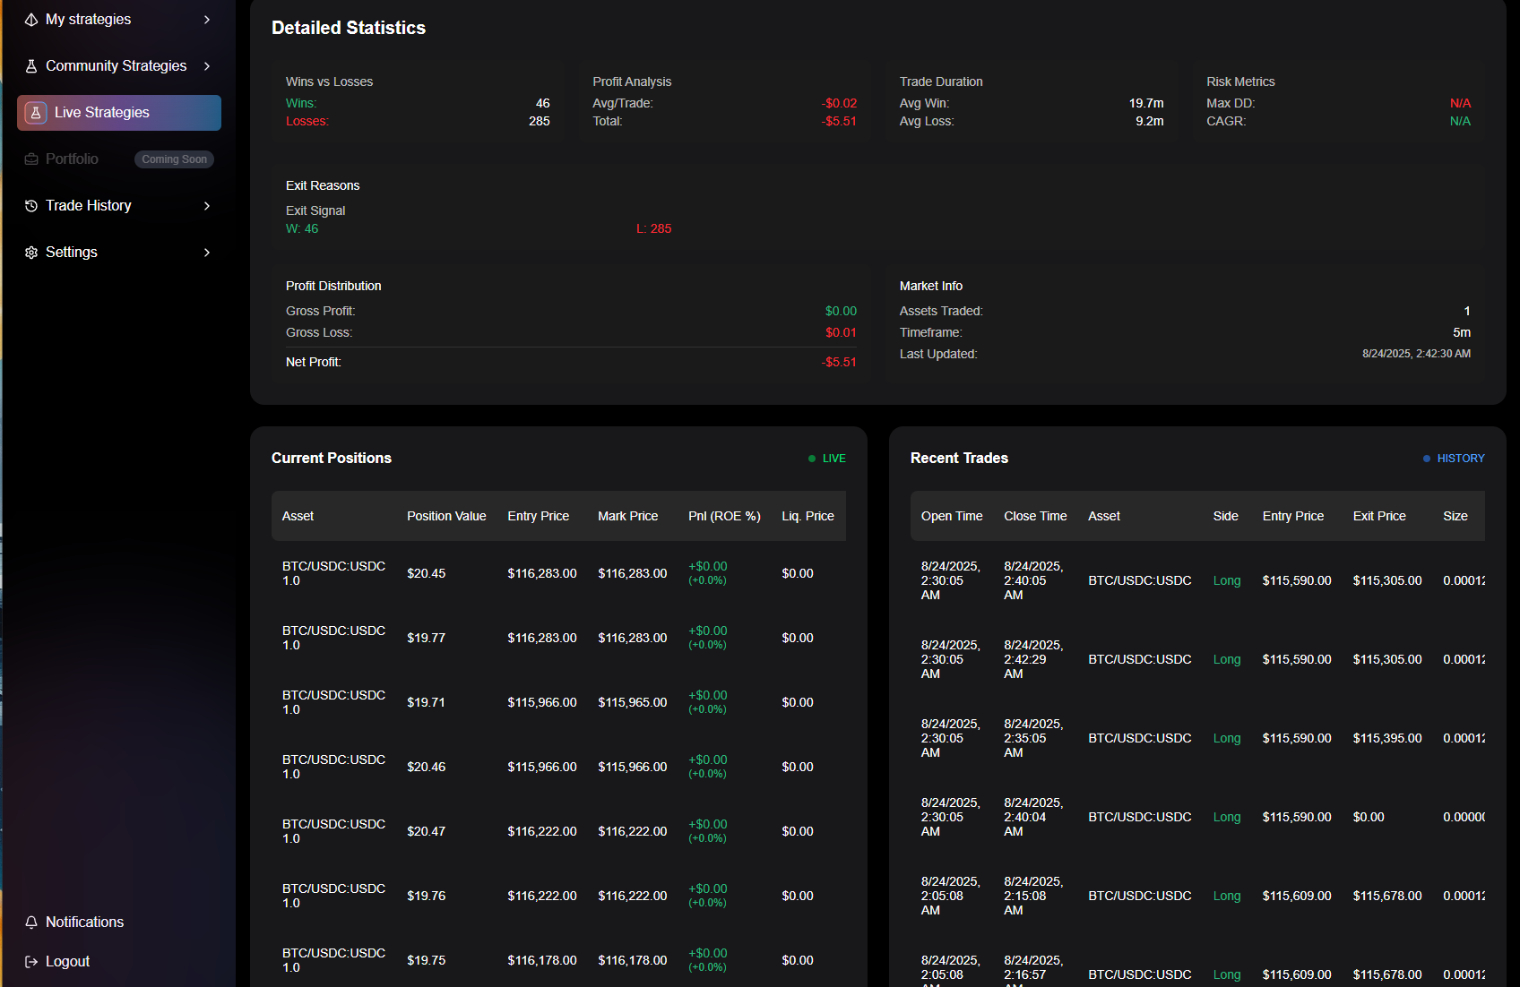
Task: Click the Trade History clock icon
Action: 31,206
